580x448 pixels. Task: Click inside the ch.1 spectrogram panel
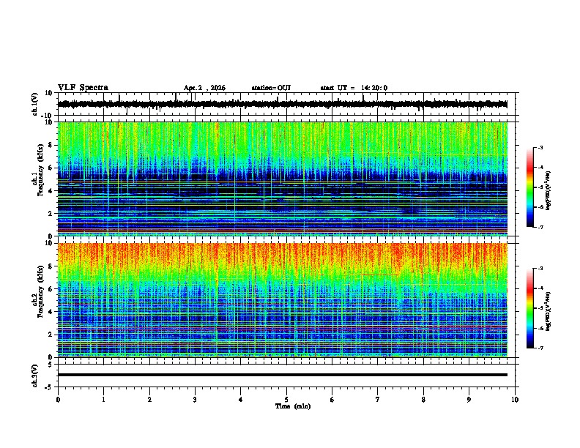283,179
